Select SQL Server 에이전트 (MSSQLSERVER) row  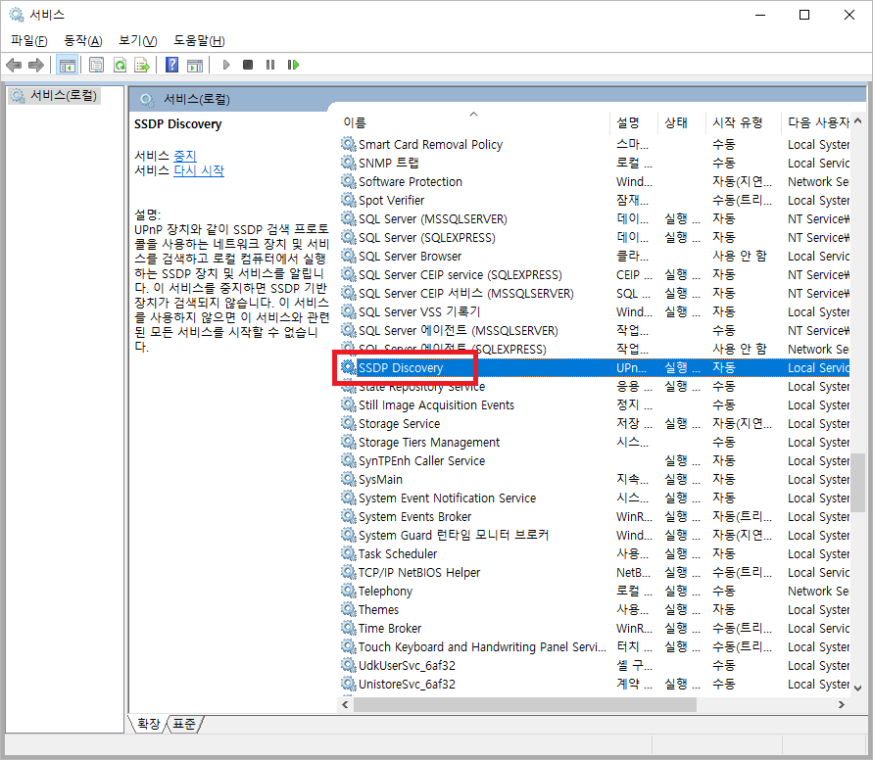tap(595, 330)
